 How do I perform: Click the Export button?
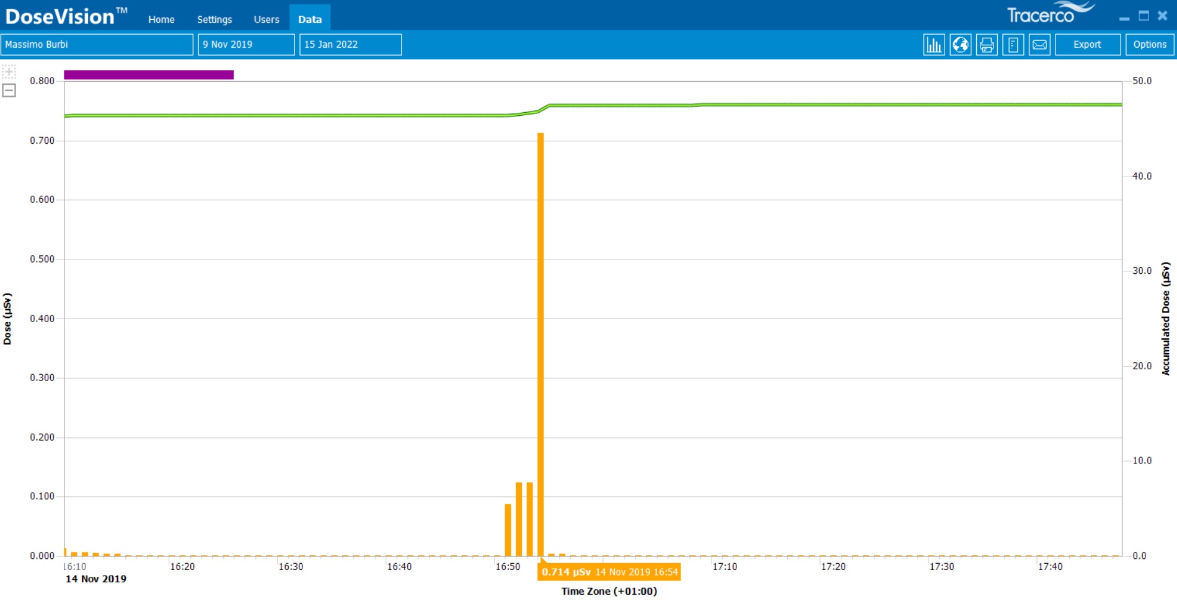(1087, 45)
